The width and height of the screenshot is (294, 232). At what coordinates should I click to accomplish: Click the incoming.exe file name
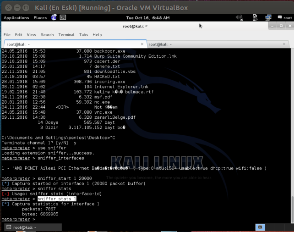(x=110, y=82)
